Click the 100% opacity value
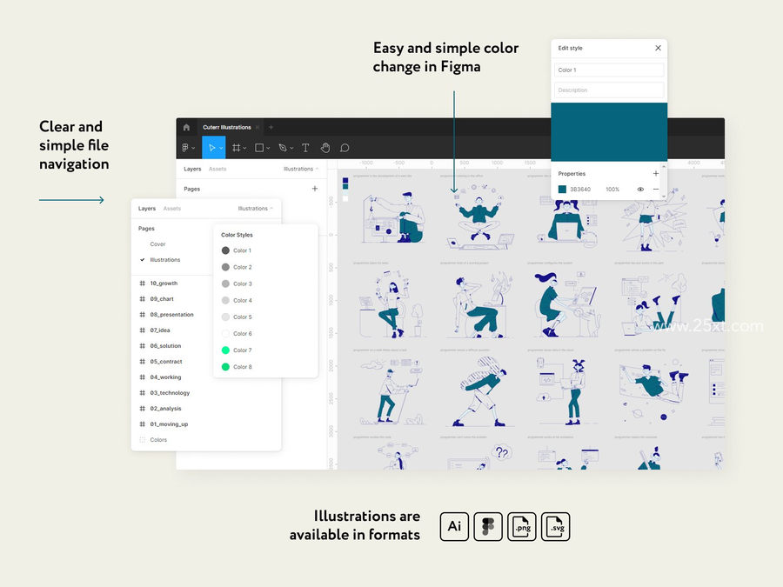The height and width of the screenshot is (587, 783). pyautogui.click(x=612, y=190)
